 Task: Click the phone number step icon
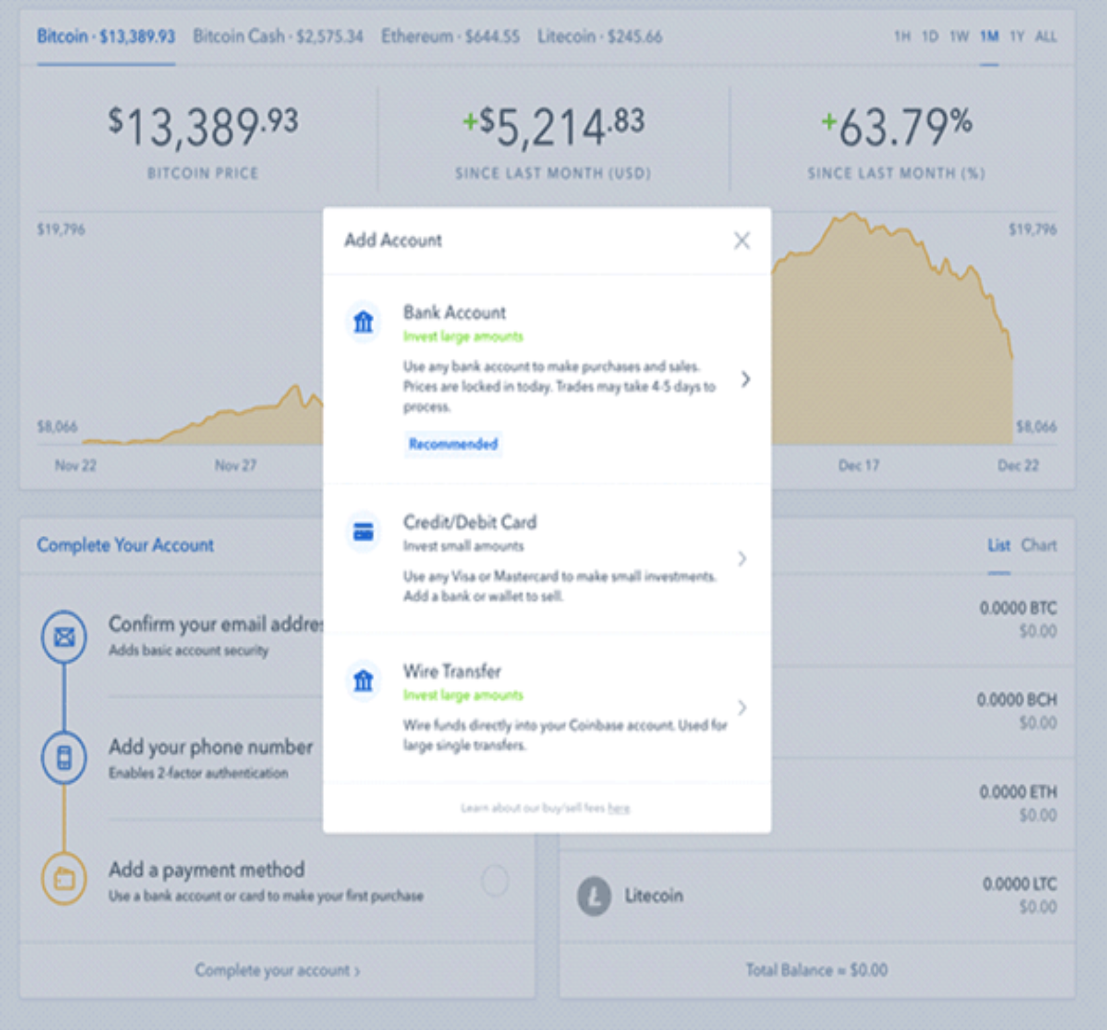pos(64,758)
